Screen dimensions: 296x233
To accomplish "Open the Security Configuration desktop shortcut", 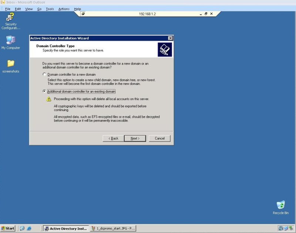I will click(11, 21).
